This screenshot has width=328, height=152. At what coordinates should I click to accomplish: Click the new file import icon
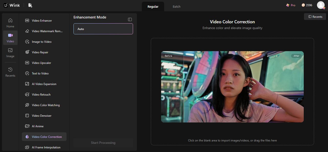(30, 5)
